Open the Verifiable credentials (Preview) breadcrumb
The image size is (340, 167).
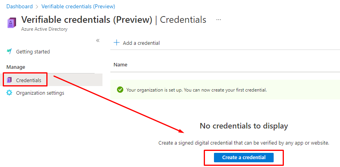79,6
